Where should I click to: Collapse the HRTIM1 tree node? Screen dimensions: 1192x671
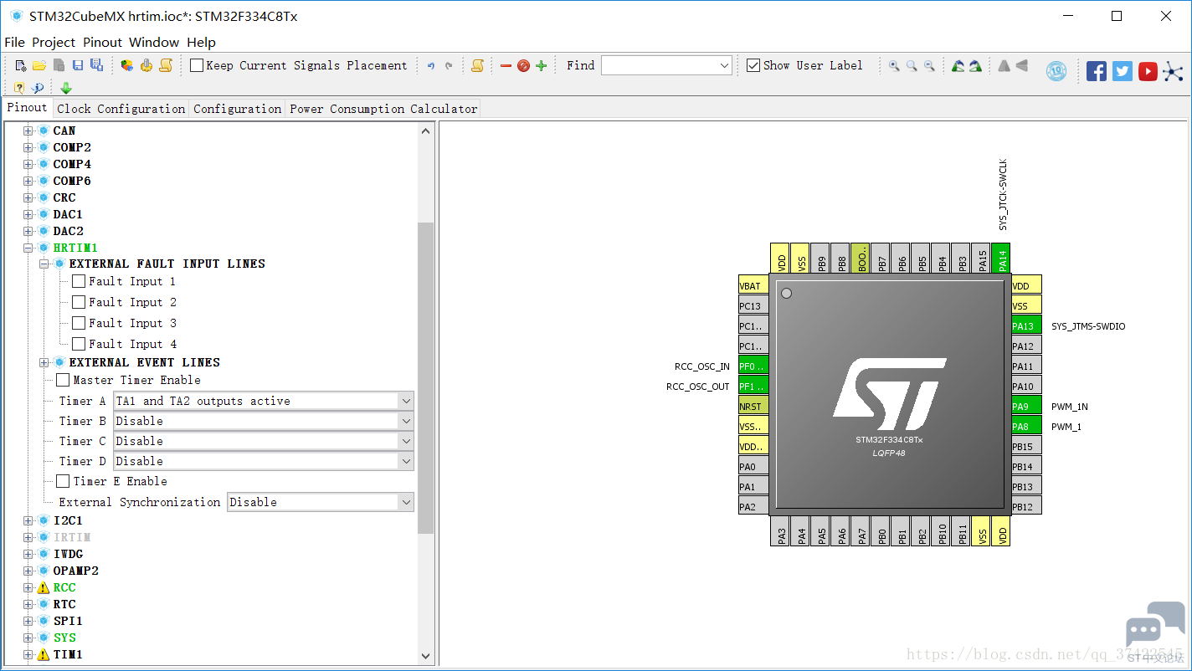(x=28, y=248)
